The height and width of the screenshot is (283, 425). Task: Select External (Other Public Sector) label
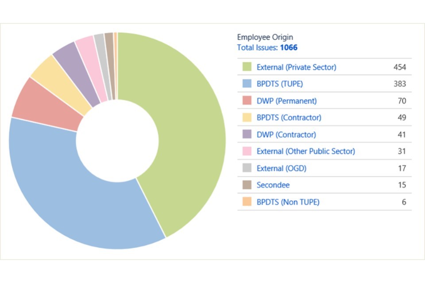305,151
